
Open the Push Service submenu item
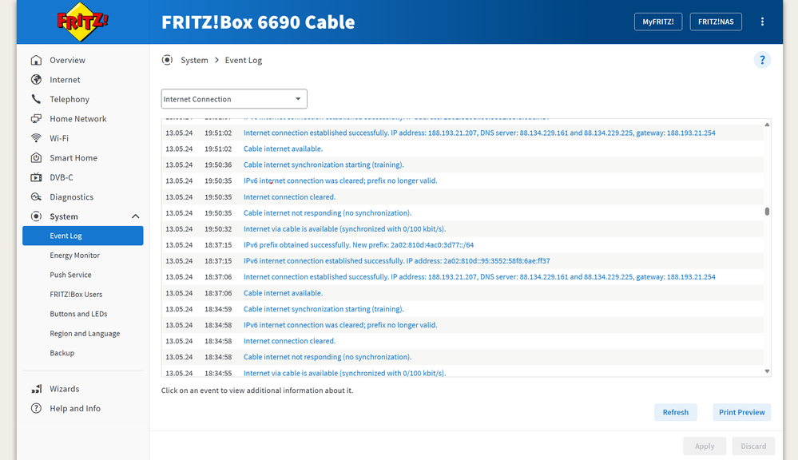coord(70,275)
